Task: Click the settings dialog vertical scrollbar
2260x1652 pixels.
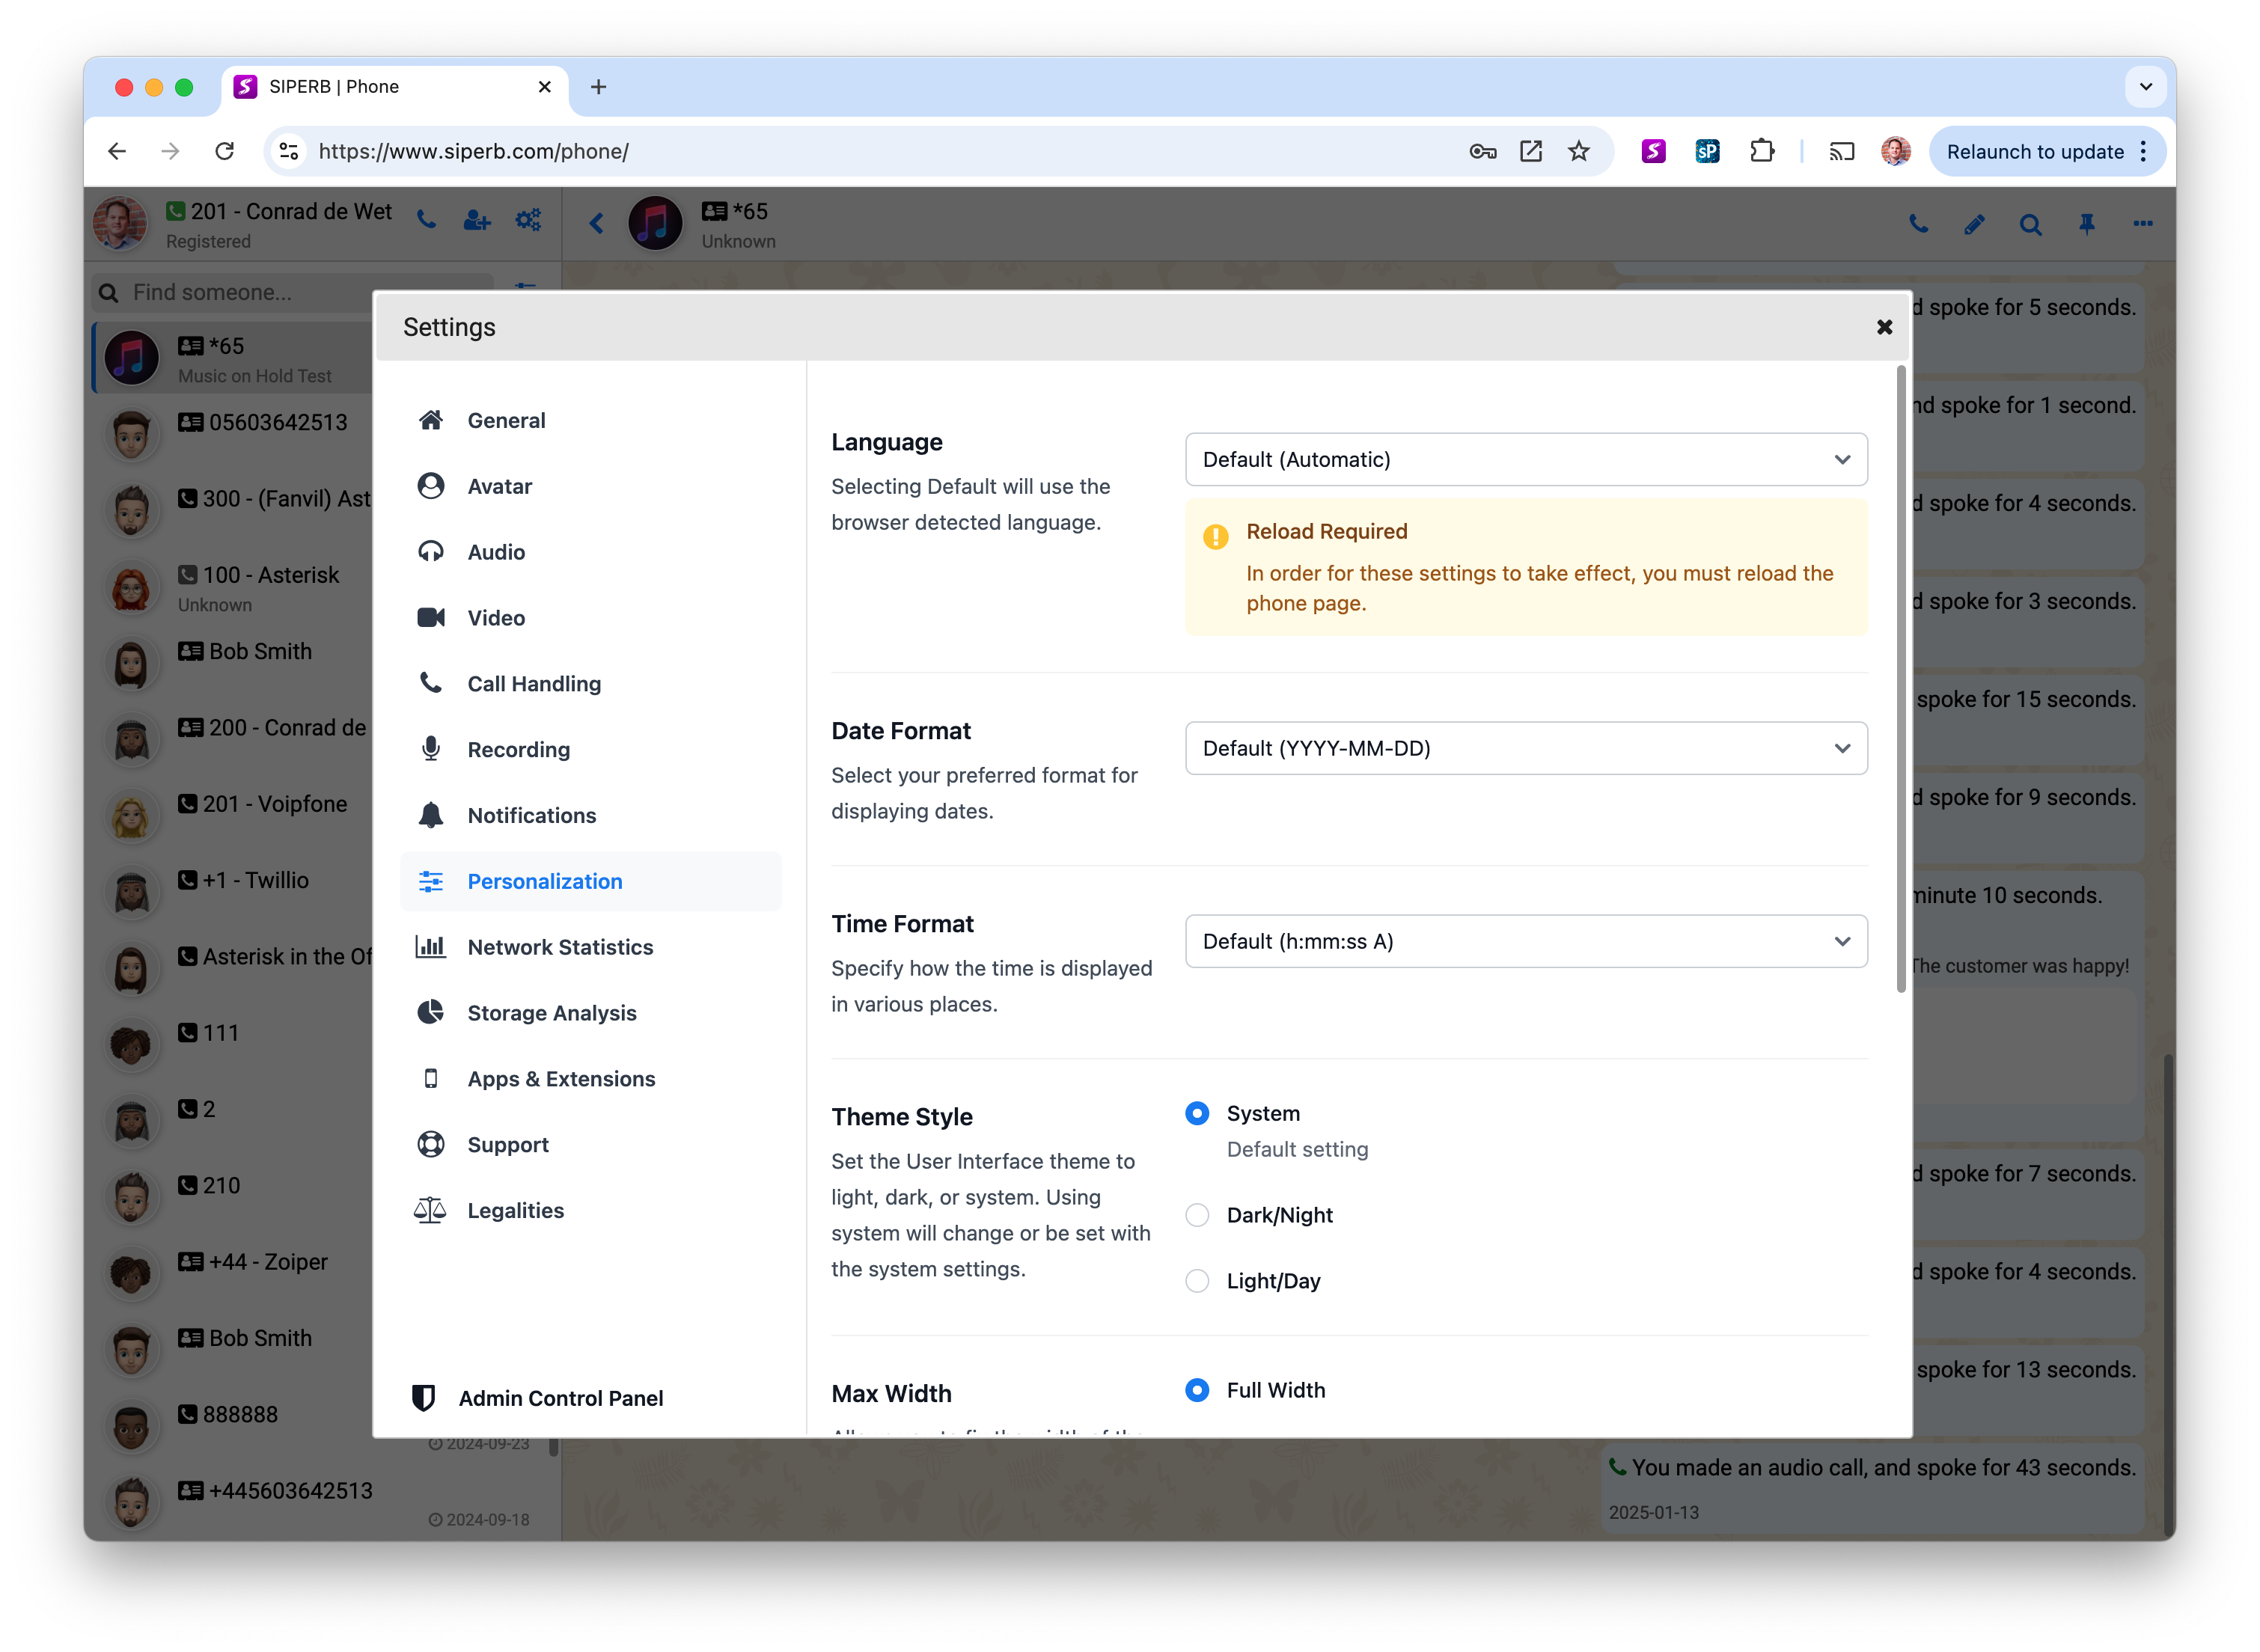Action: 1901,680
